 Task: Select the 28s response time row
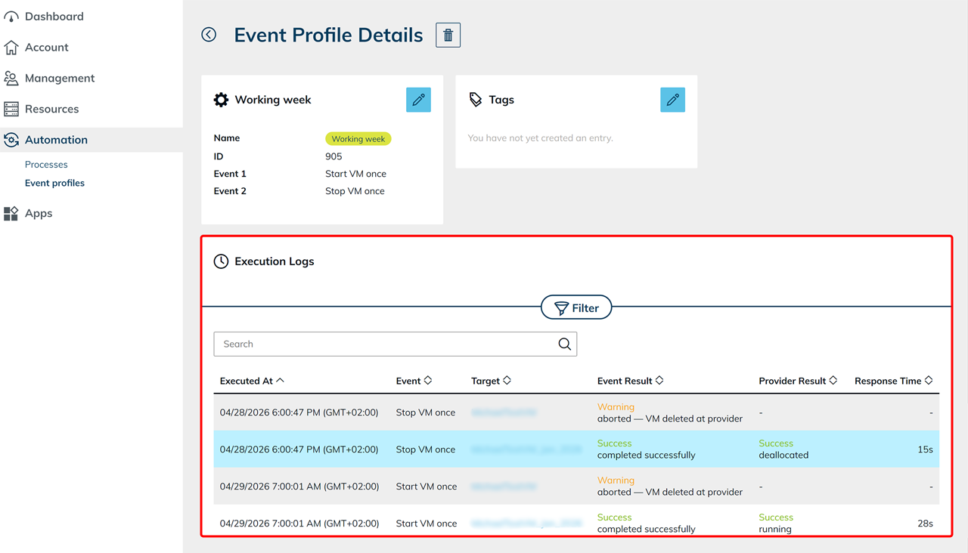click(x=576, y=522)
